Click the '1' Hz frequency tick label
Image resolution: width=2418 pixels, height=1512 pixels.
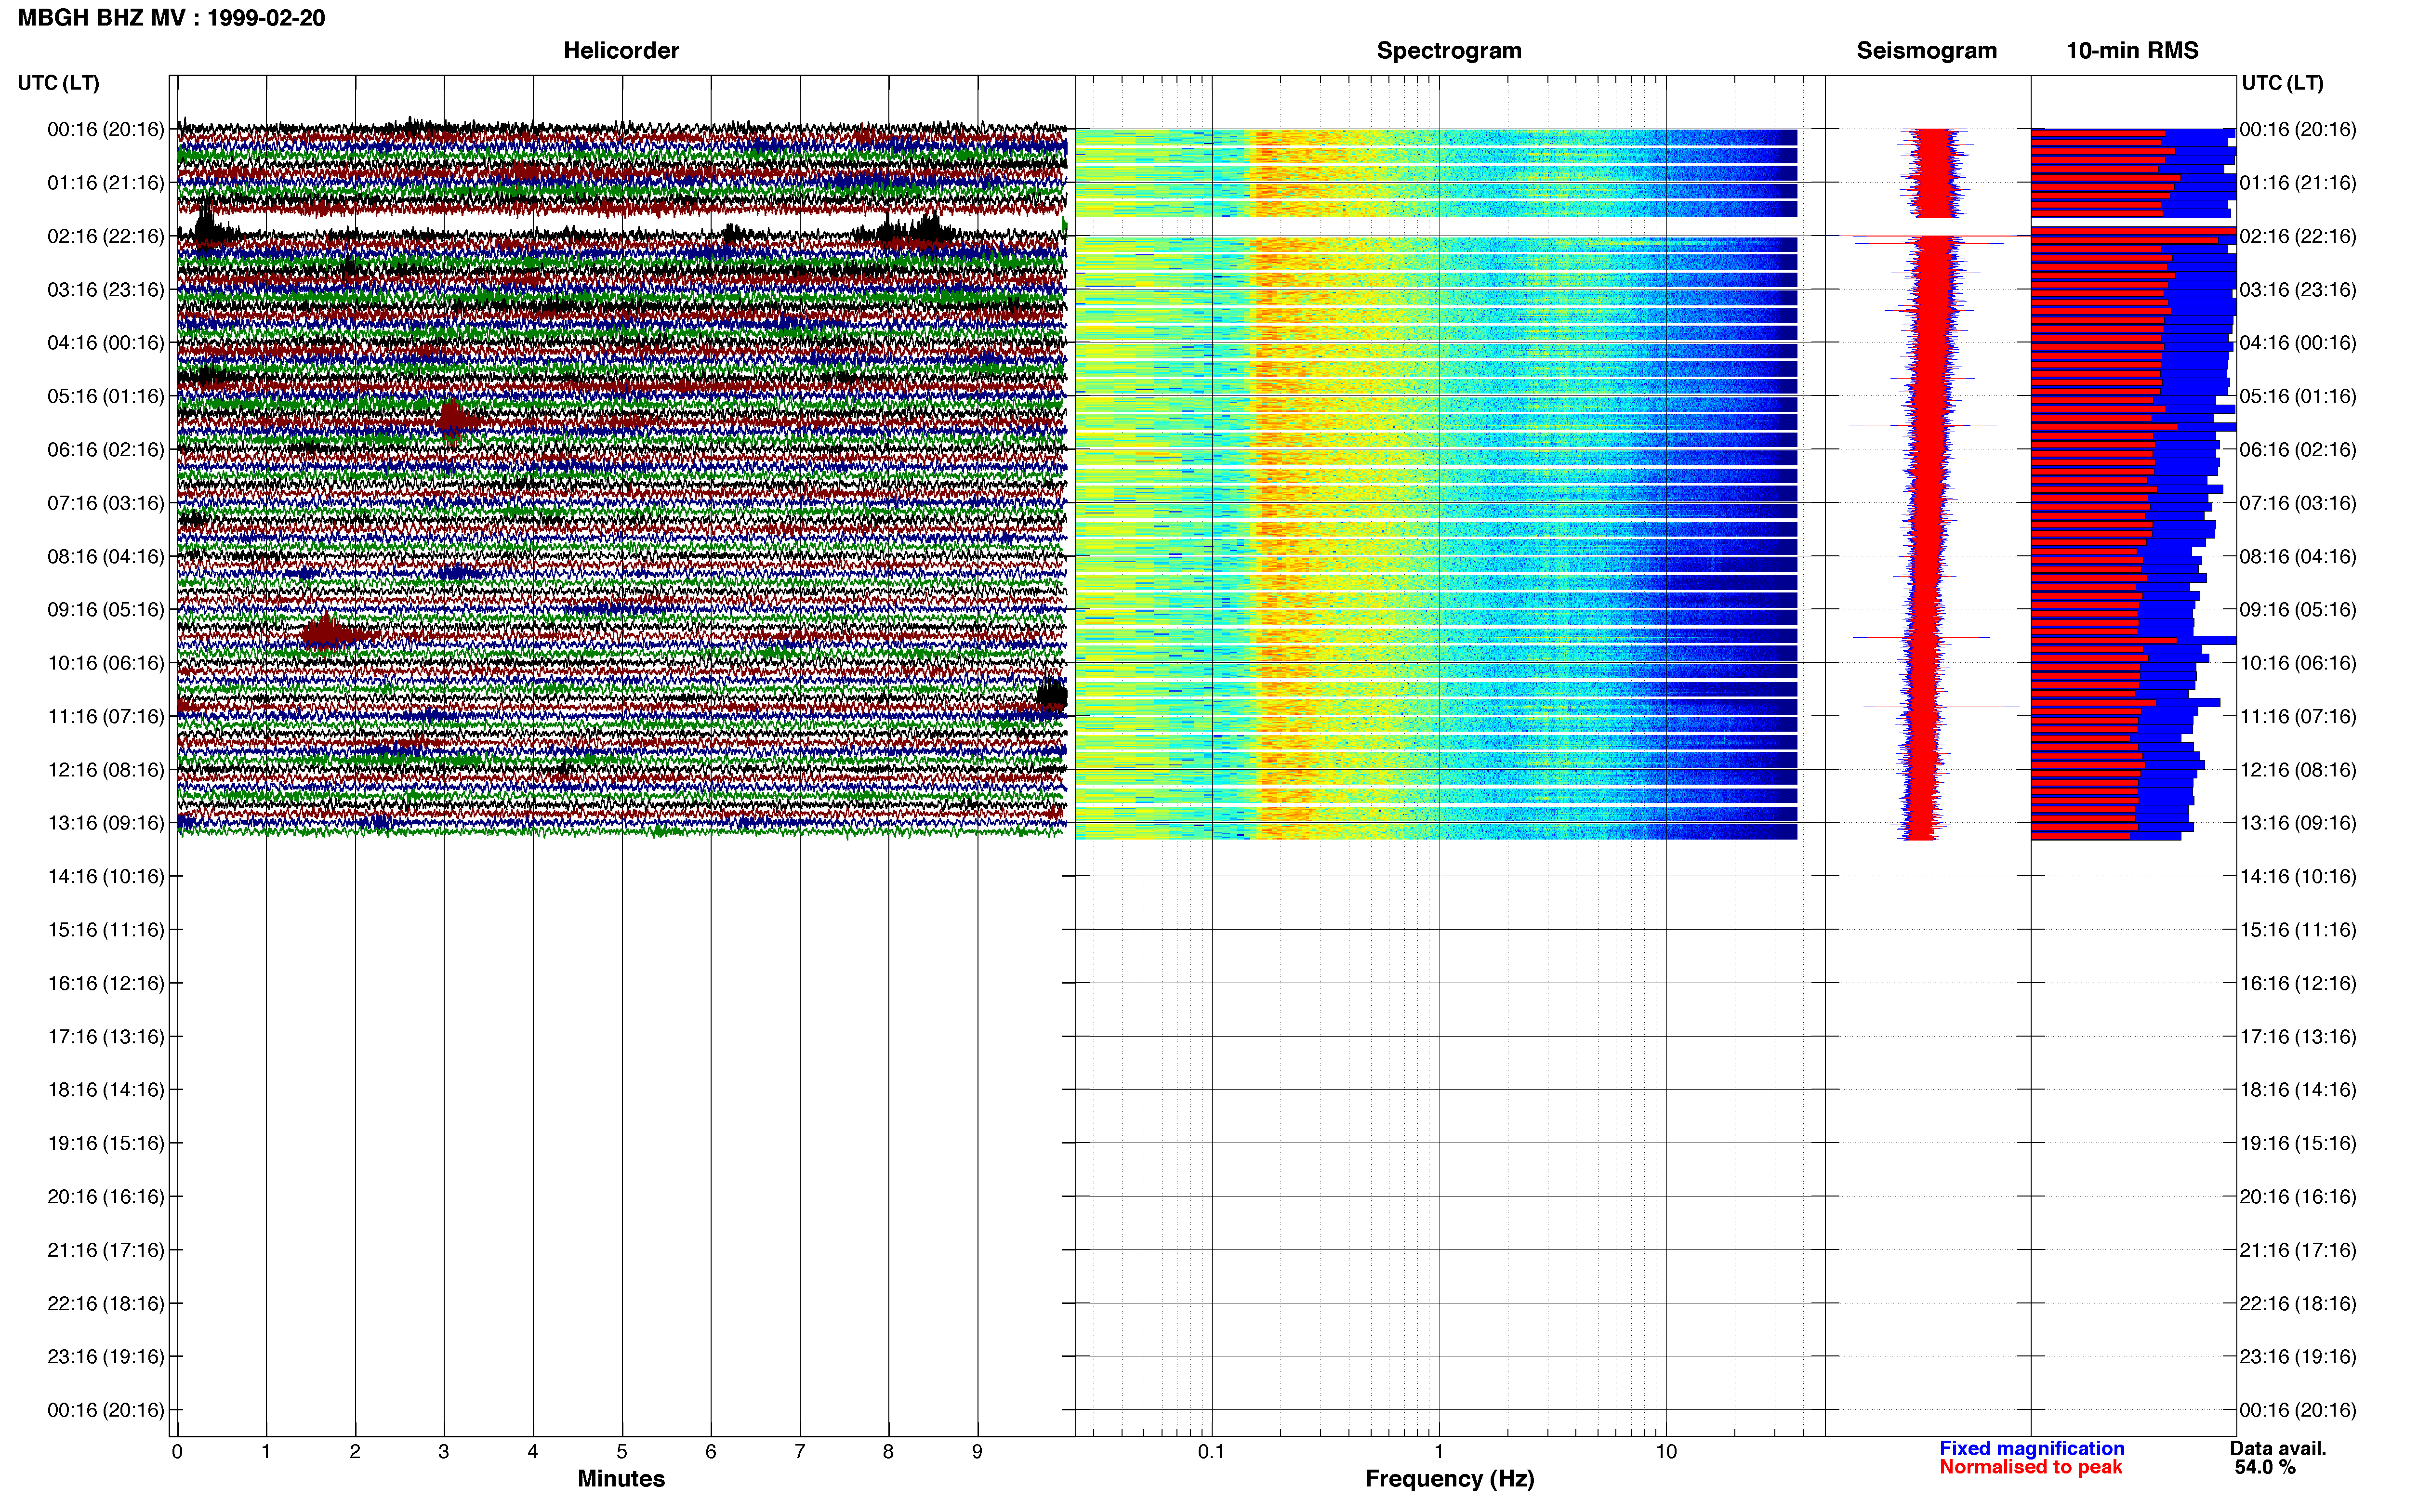coord(1439,1451)
